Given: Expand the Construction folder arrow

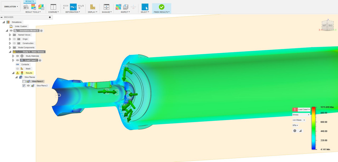Looking at the screenshot, I should pyautogui.click(x=10, y=43).
